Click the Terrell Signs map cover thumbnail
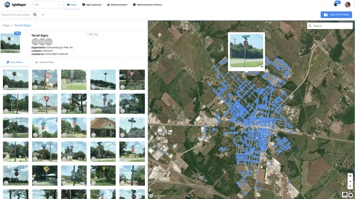 tap(10, 43)
